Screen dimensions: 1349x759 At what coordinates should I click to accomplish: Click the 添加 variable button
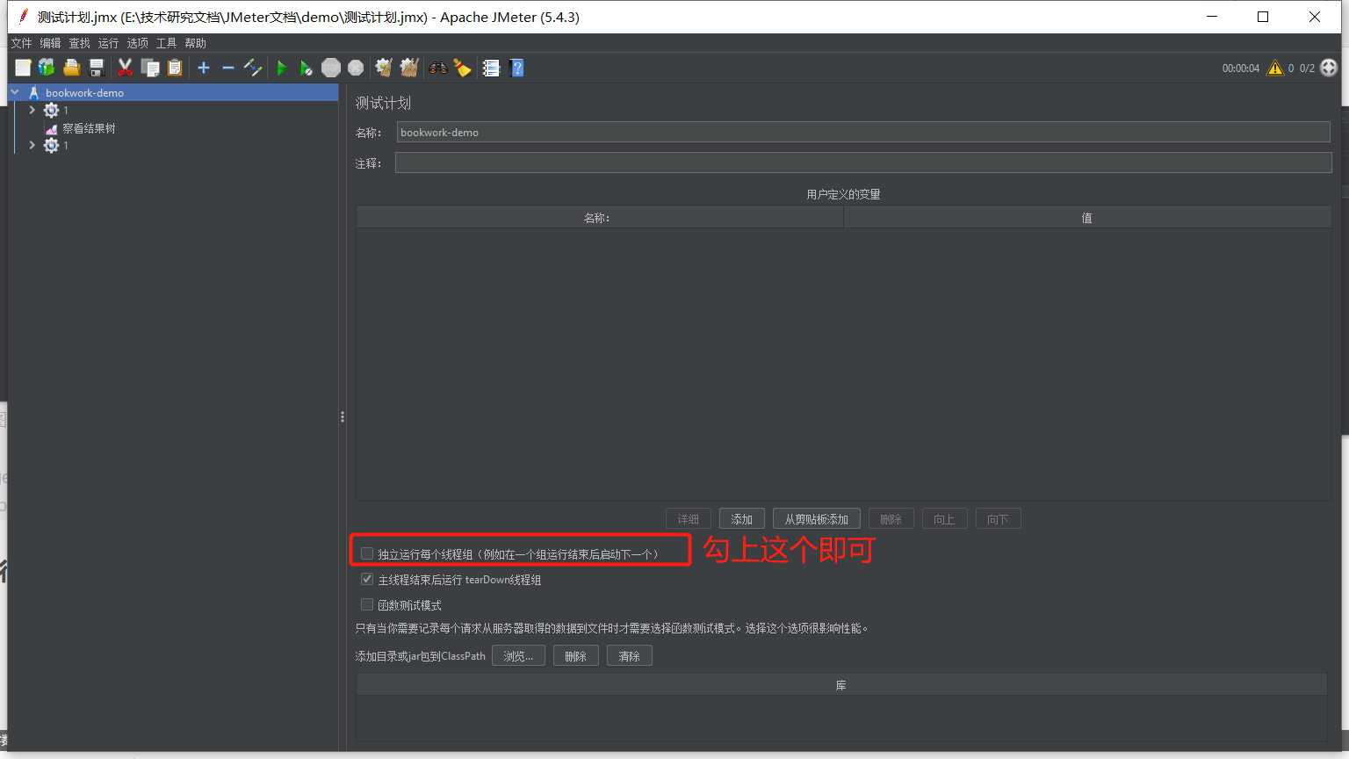pyautogui.click(x=742, y=519)
